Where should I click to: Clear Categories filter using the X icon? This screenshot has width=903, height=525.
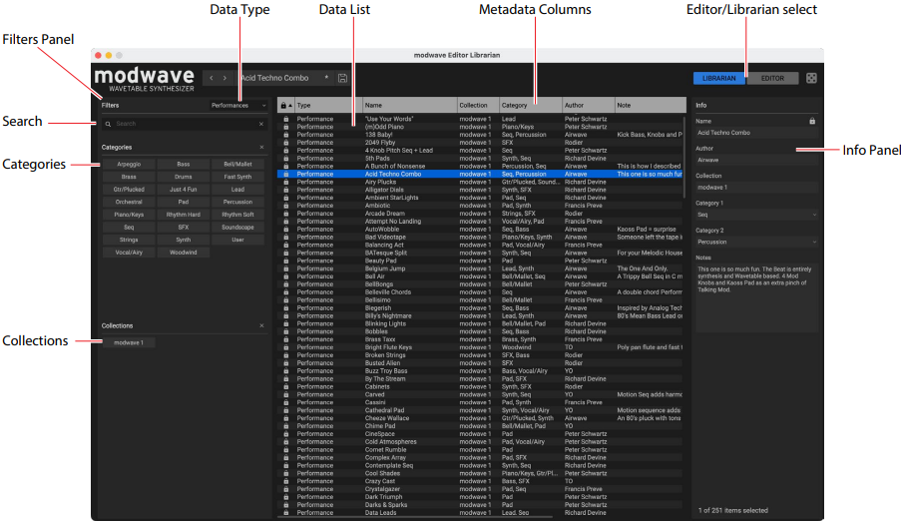pos(261,147)
